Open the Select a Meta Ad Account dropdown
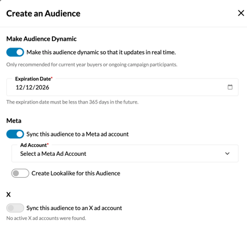Screen dimensions: 247x229 point(125,153)
